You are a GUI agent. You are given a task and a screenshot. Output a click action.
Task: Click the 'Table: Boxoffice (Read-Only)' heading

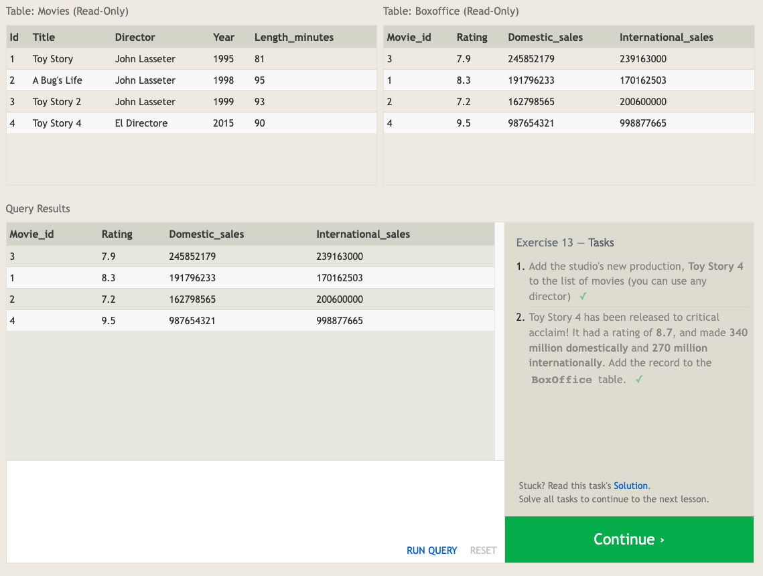[x=451, y=11]
